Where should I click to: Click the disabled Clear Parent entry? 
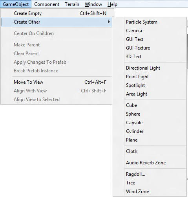click(57, 53)
